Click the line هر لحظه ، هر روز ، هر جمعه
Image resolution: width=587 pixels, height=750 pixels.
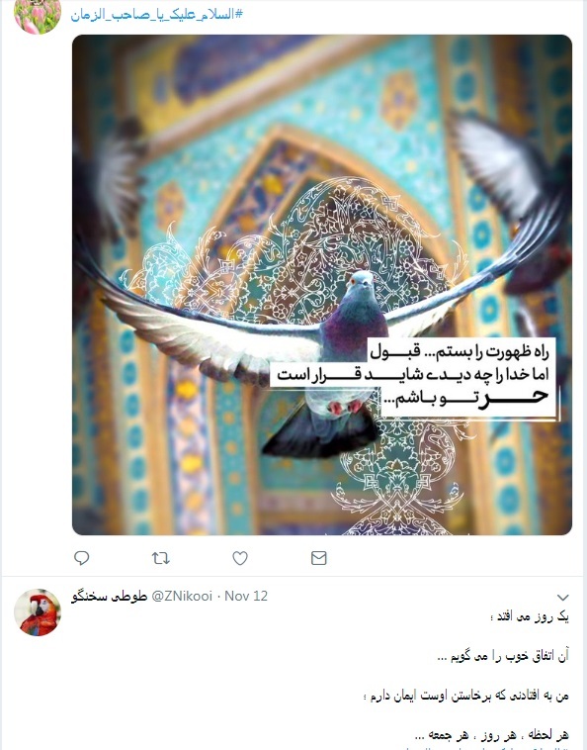(x=492, y=735)
